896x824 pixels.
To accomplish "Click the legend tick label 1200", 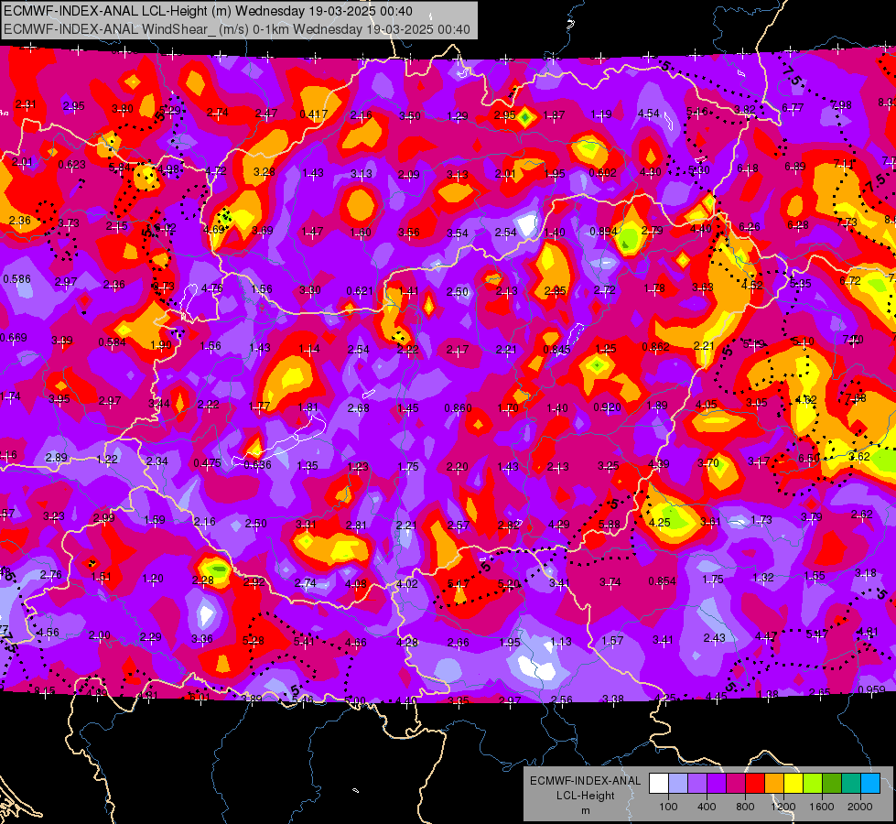I will pyautogui.click(x=783, y=807).
